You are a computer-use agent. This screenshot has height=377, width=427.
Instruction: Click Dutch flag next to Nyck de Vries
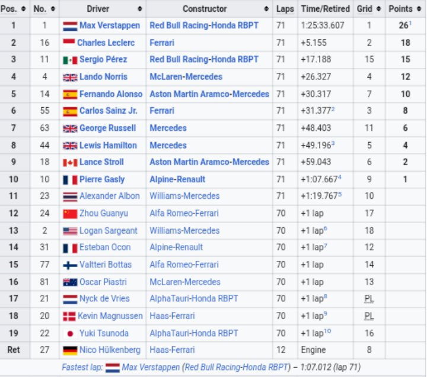coord(70,299)
